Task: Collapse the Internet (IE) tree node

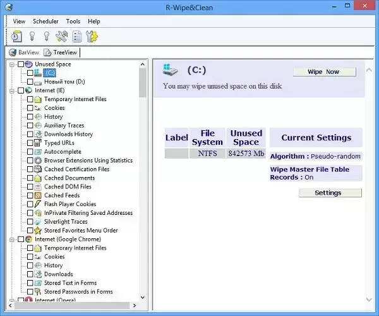Action: (12, 90)
